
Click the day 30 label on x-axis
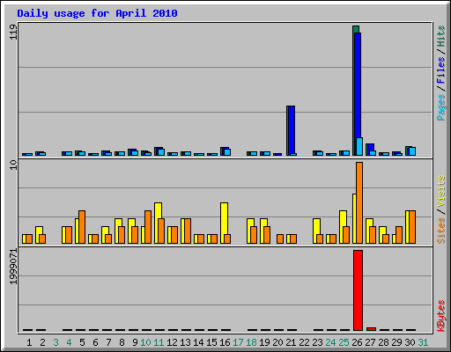410,342
